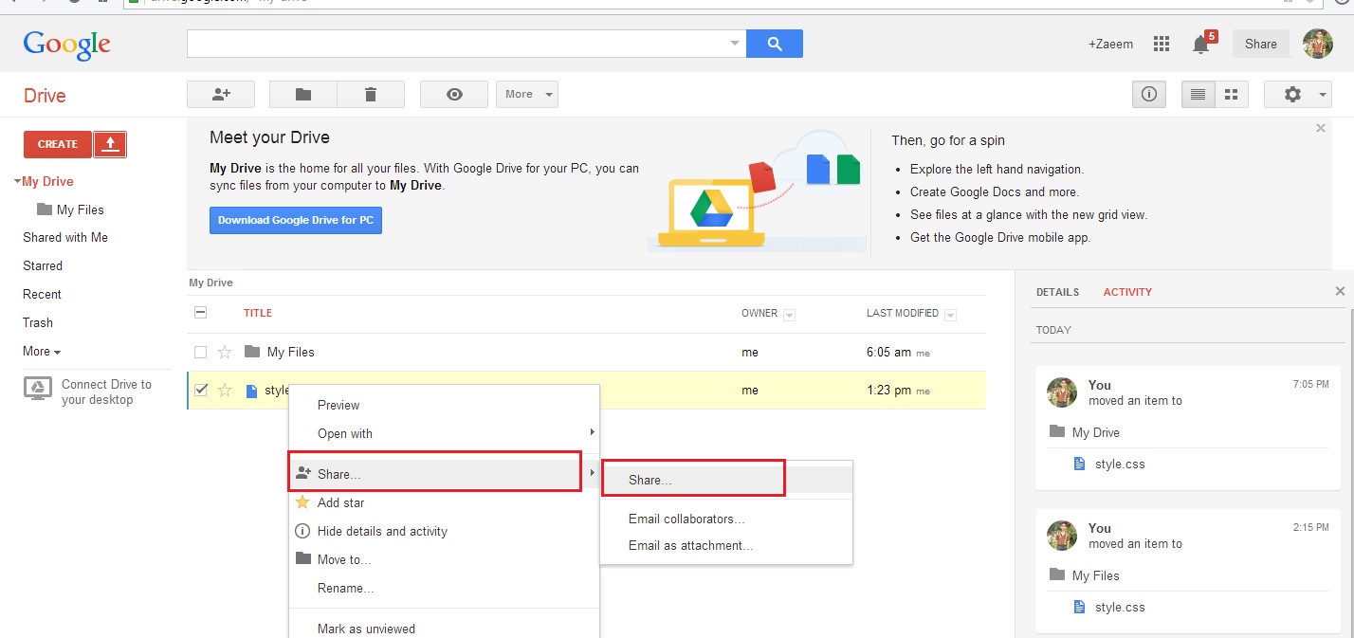The height and width of the screenshot is (638, 1354).
Task: Toggle the details info toolbar button
Action: tap(1149, 94)
